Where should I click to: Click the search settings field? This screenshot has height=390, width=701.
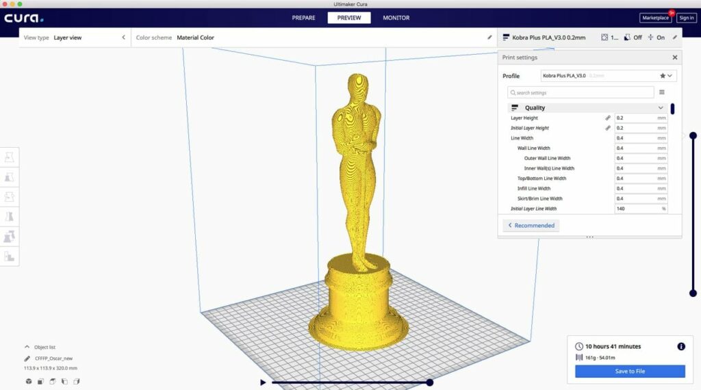(x=581, y=92)
